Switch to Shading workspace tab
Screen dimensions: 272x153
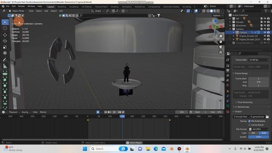(x=115, y=7)
